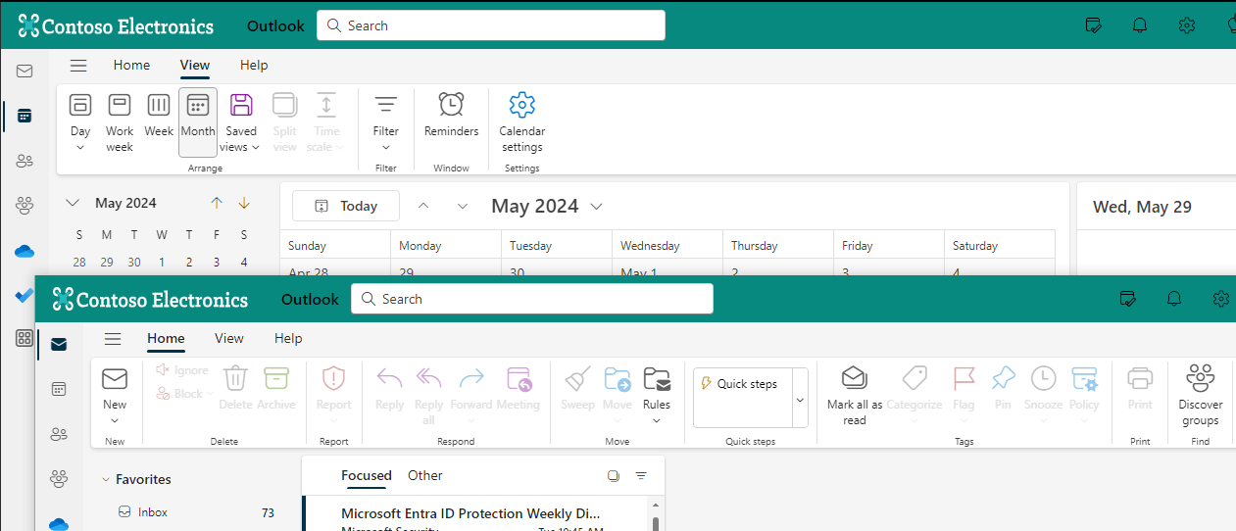This screenshot has width=1236, height=531.
Task: Open Saved views in calendar ribbon
Action: (241, 122)
